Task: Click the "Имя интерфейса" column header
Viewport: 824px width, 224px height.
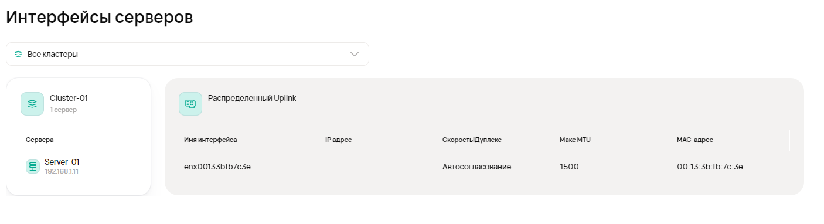Action: pos(210,140)
